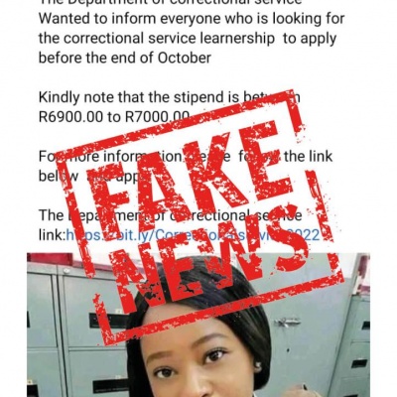Image resolution: width=397 pixels, height=397 pixels.
Task: Select the R6900.00 amount text
Action: click(x=70, y=117)
